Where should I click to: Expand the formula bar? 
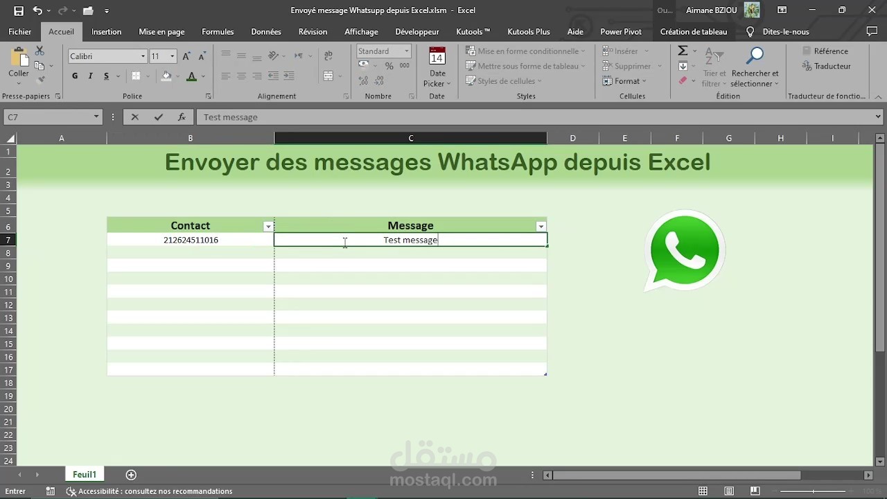point(878,117)
